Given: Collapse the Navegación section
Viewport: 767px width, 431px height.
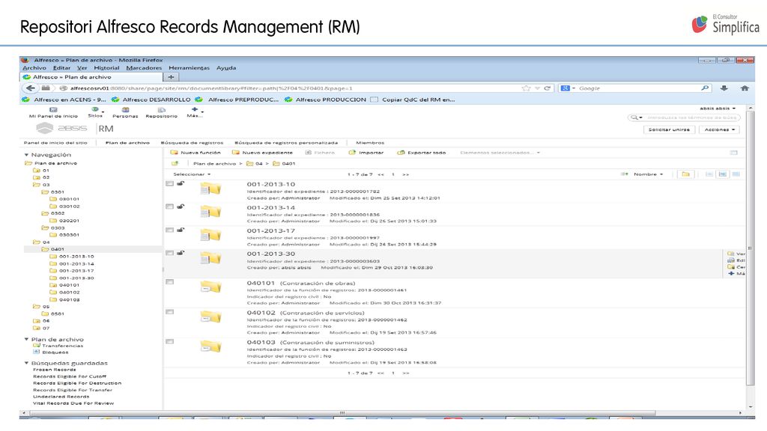Looking at the screenshot, I should coord(26,155).
